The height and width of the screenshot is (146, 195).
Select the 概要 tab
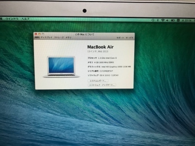37,38
